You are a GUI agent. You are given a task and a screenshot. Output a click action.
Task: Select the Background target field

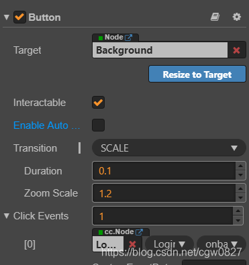160,50
